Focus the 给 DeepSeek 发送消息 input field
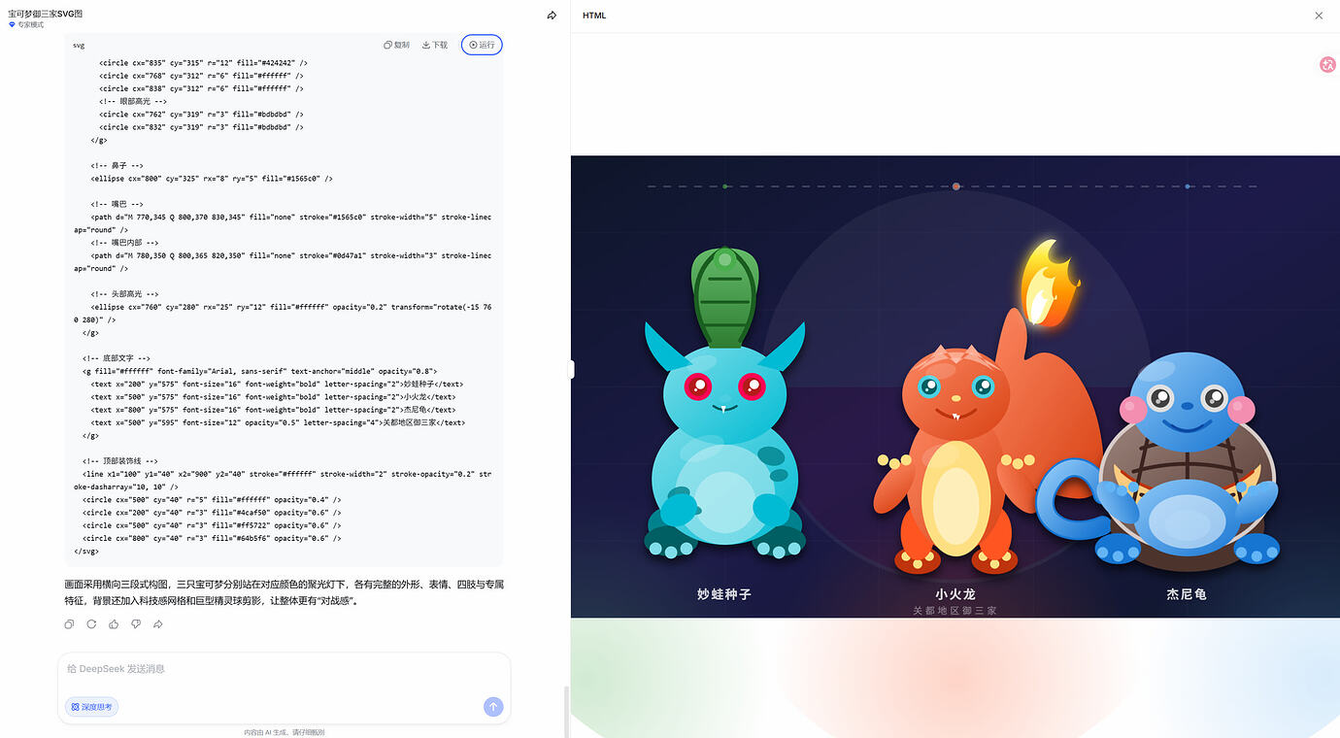 point(284,669)
